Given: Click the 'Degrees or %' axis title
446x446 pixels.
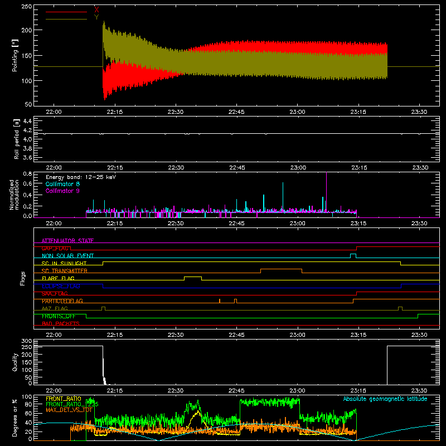Looking at the screenshot, I should (15, 418).
